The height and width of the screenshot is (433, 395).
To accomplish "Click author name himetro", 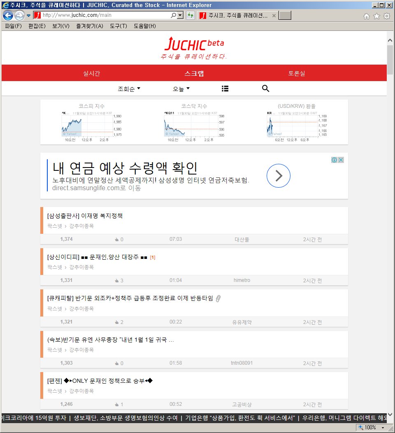I will click(x=242, y=280).
